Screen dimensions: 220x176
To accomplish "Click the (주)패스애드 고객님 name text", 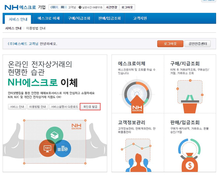I will pos(23,44).
